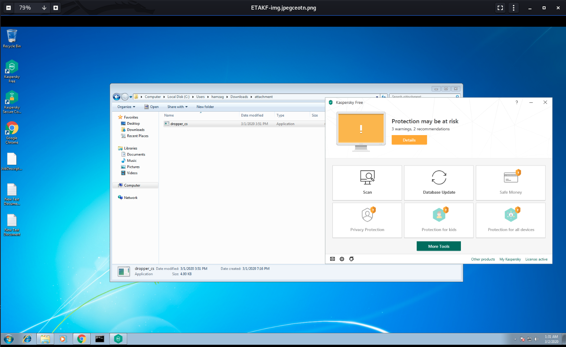Viewport: 566px width, 347px height.
Task: Select the dropper_cs file row
Action: pos(244,124)
